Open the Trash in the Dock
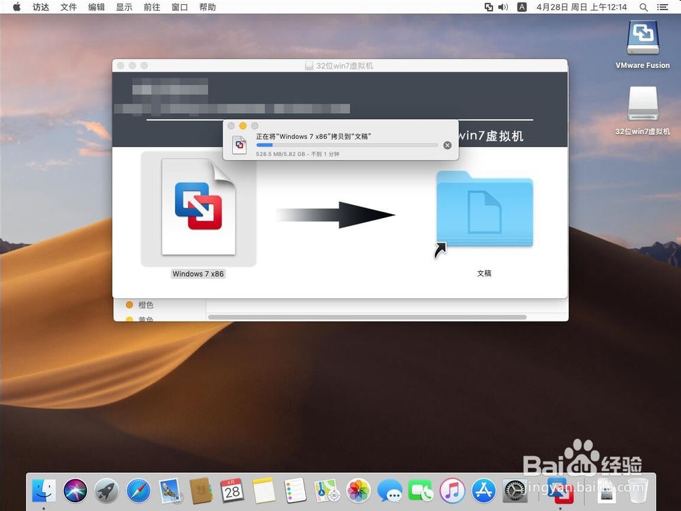Screen dimensions: 681x511 pyautogui.click(x=638, y=490)
